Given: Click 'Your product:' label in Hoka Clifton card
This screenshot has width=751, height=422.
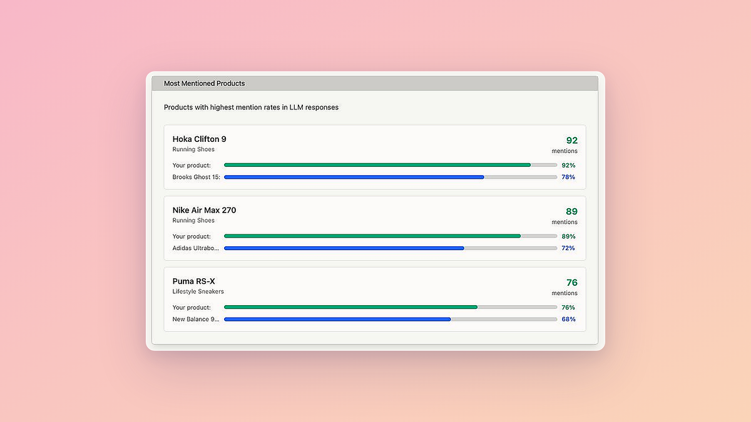Looking at the screenshot, I should (192, 166).
